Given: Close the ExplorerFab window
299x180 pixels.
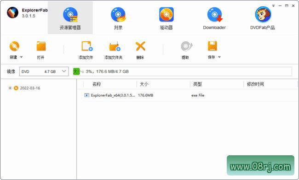Looking at the screenshot, I should [293, 5].
